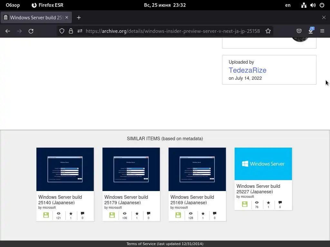Open uploader TedezaRize profile
330x247 pixels.
[247, 70]
